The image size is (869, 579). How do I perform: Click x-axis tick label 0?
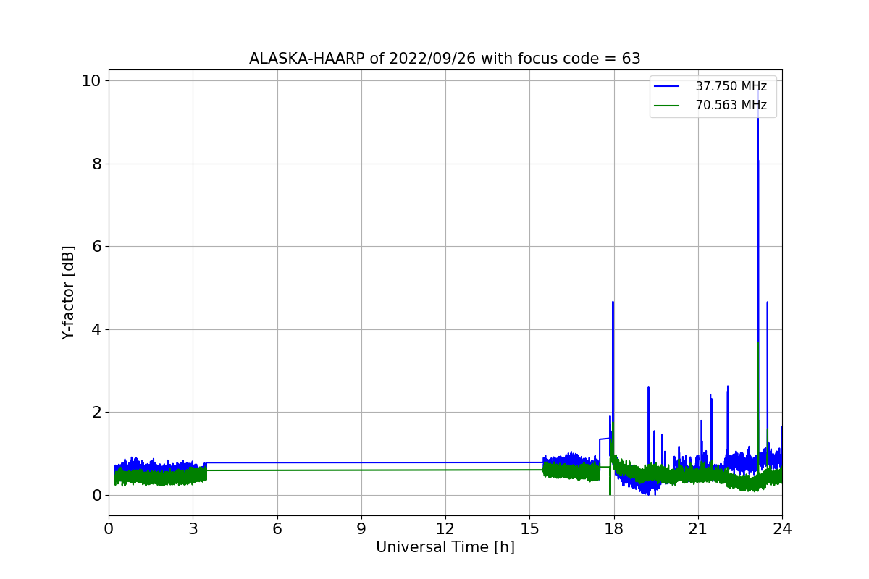pos(109,529)
